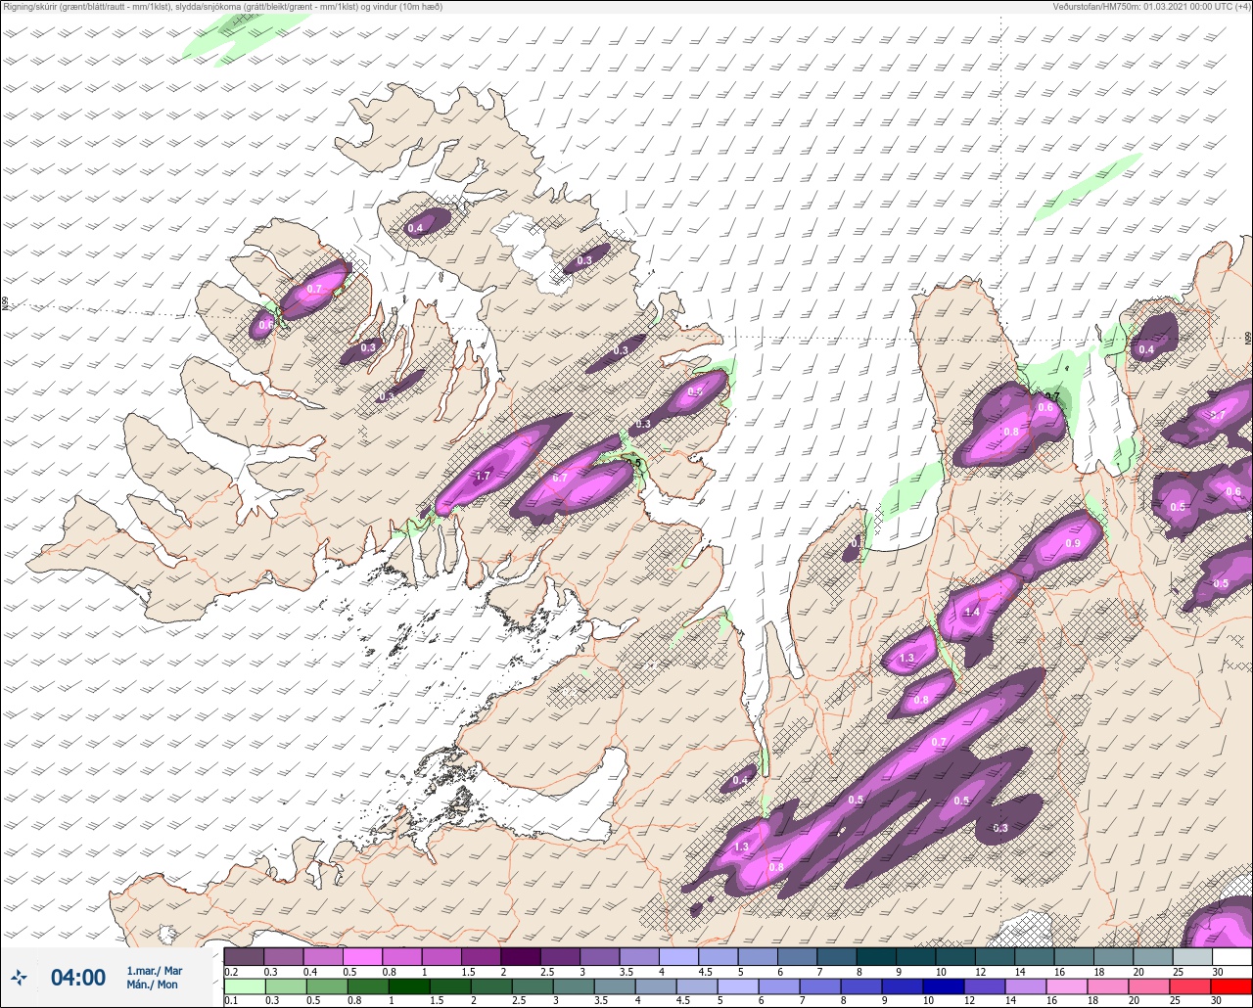The image size is (1253, 1008).
Task: Click the wind compass icon beside 04:00
Action: point(19,977)
